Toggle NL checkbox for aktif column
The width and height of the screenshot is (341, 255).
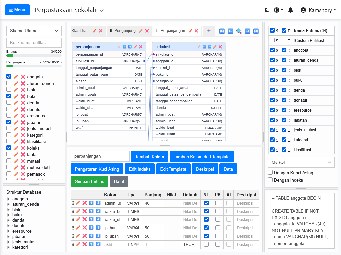206,244
